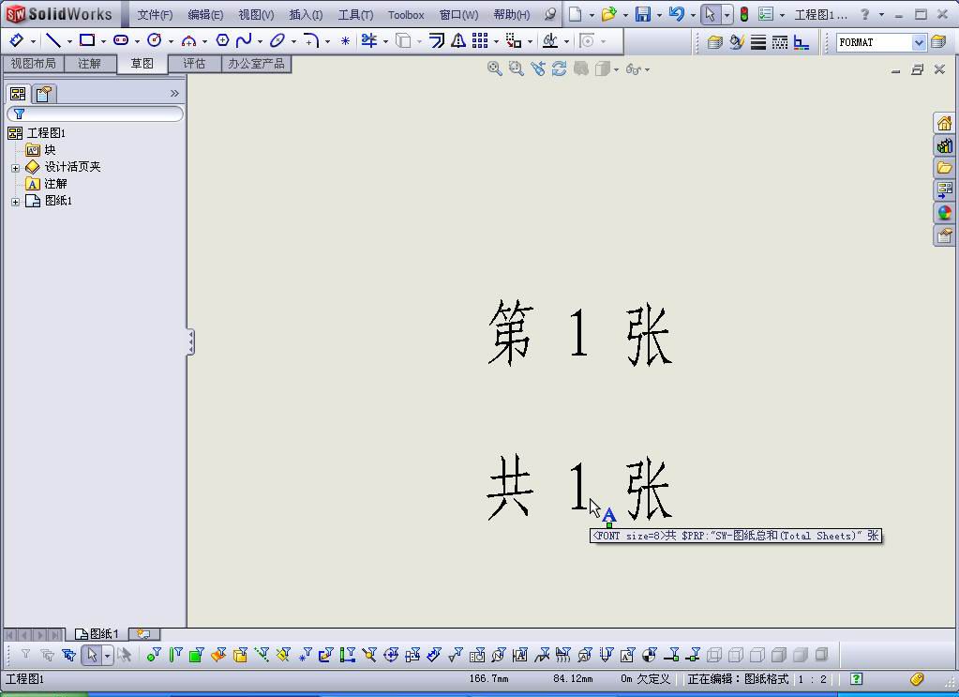Image resolution: width=959 pixels, height=697 pixels.
Task: Select the Polygon sketch tool
Action: tap(222, 40)
